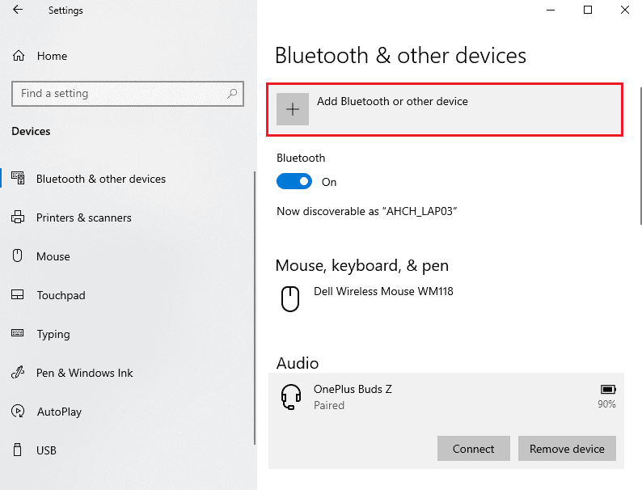Click the AutoPlay sidebar icon
Image resolution: width=642 pixels, height=490 pixels.
18,411
